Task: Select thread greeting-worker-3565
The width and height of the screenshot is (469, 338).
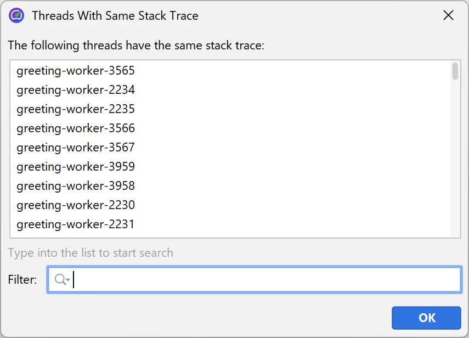Action: (x=76, y=71)
